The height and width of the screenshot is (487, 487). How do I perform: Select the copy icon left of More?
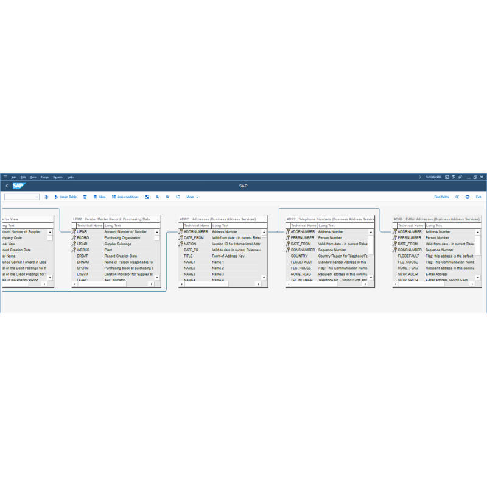tap(178, 197)
